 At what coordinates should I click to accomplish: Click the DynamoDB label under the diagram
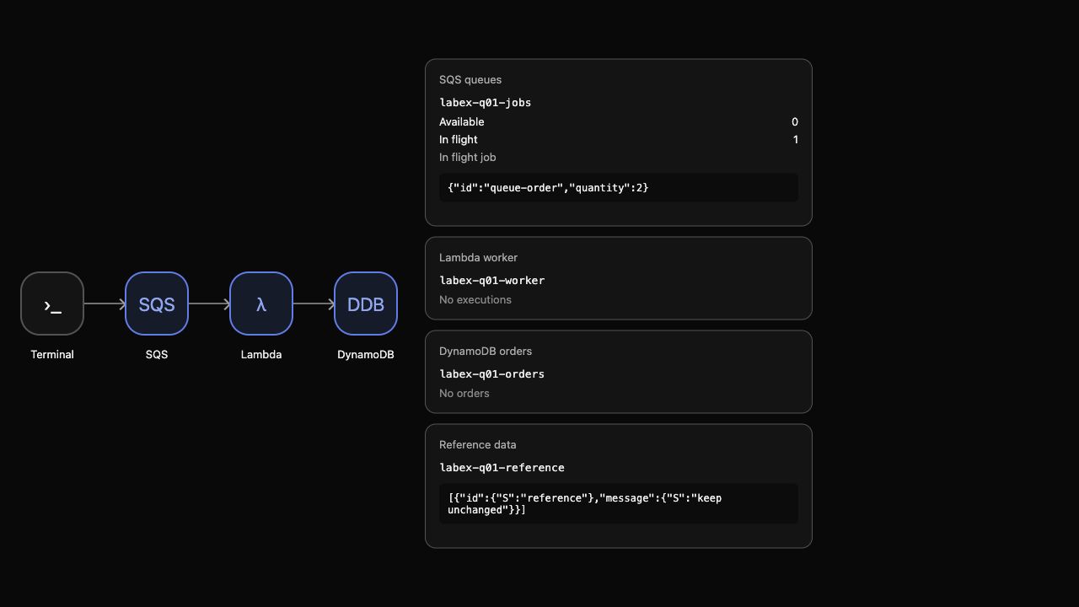point(366,355)
